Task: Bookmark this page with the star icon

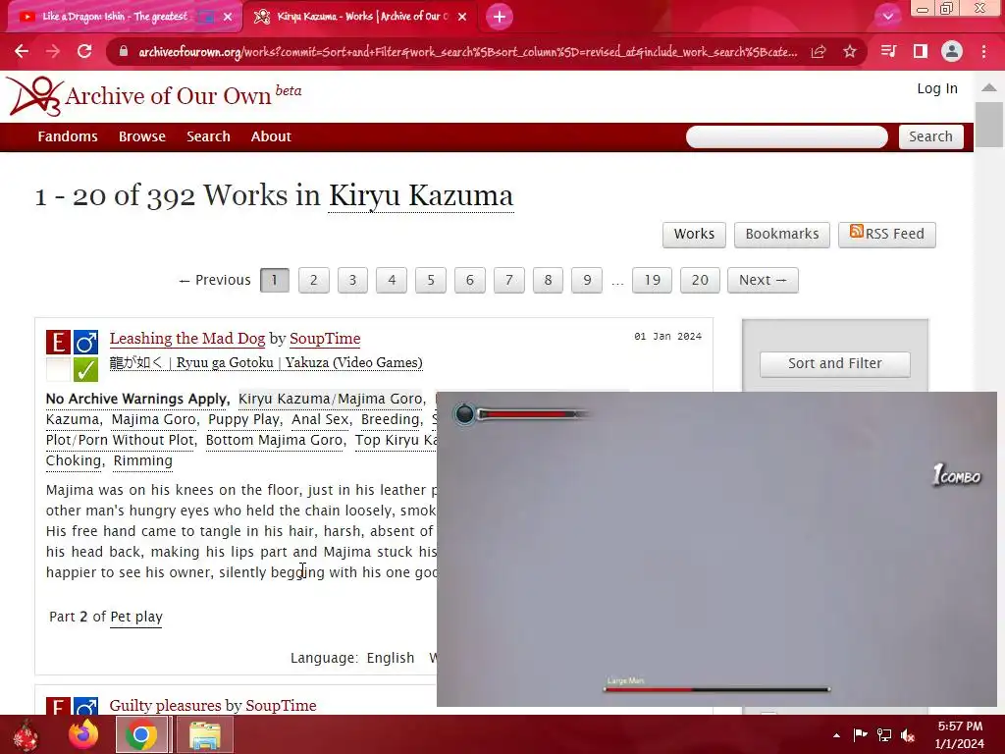Action: point(850,51)
